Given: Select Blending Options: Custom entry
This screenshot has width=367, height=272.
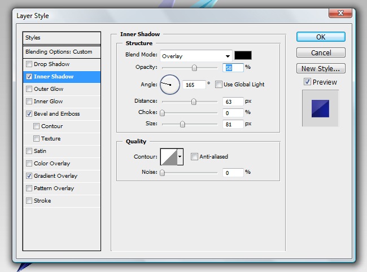Looking at the screenshot, I should tap(59, 52).
